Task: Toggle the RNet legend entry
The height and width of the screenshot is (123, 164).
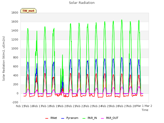Action: point(51,118)
